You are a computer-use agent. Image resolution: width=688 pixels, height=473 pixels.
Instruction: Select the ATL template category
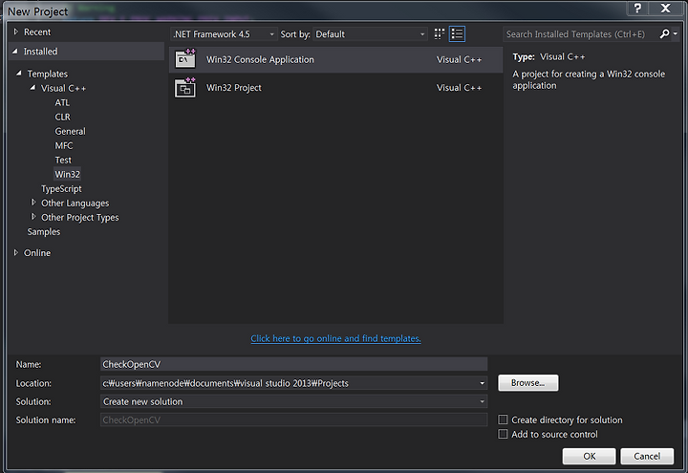(62, 102)
